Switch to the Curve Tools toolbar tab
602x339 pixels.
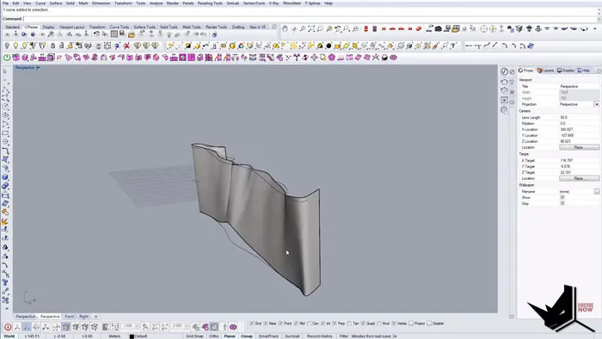pos(120,27)
